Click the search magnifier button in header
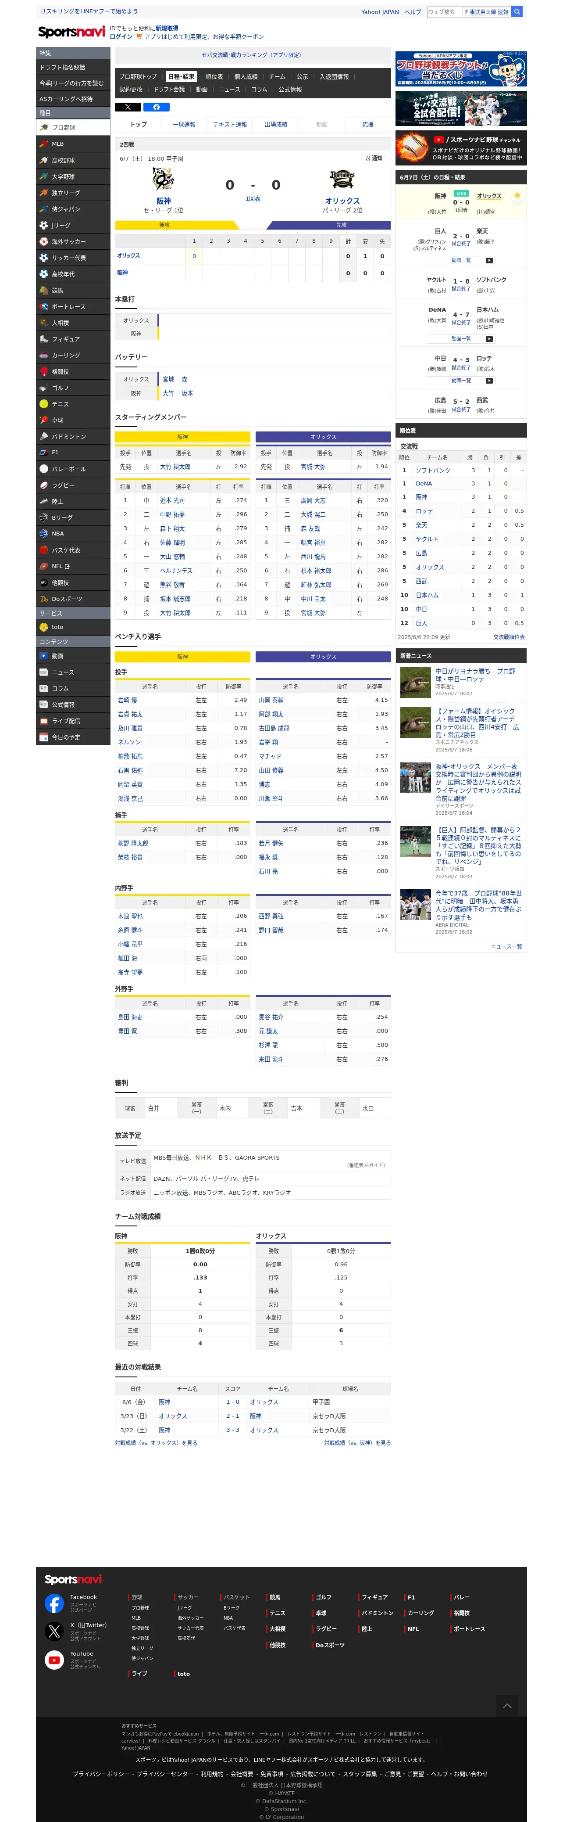The image size is (563, 1822). click(x=517, y=11)
